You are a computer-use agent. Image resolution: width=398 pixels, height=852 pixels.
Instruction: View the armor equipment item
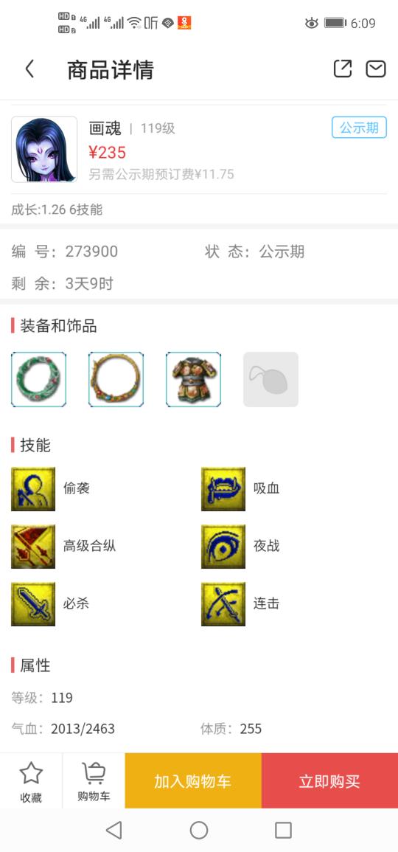193,379
